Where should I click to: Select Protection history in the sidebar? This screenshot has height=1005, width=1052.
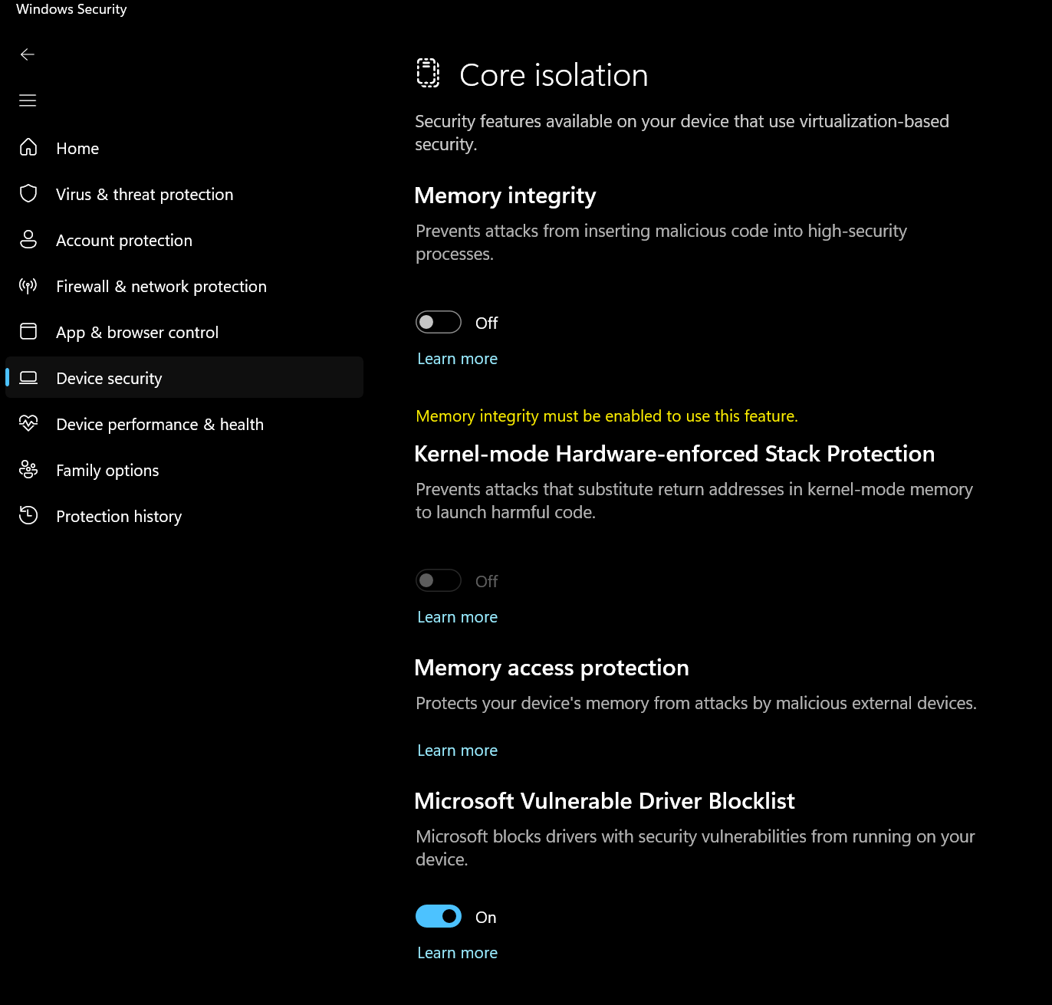pyautogui.click(x=119, y=516)
